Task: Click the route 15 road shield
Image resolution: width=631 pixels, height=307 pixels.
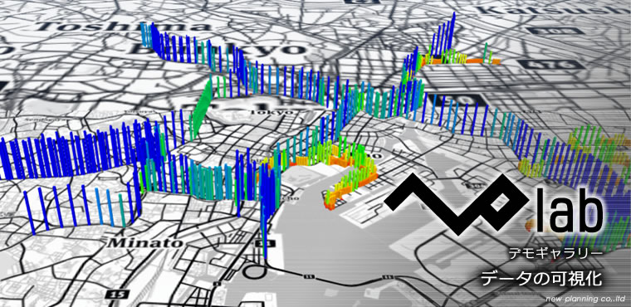Action: pyautogui.click(x=118, y=294)
